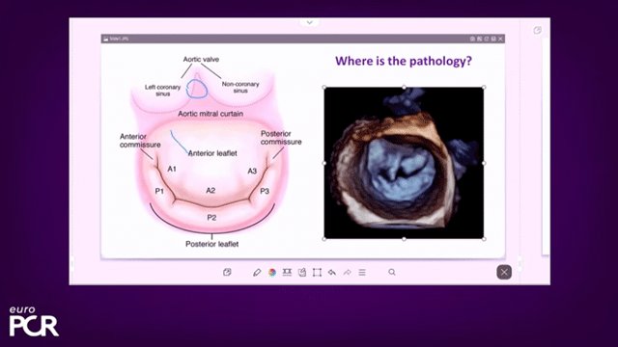Click the 'Anterior leaflet' label

pyautogui.click(x=212, y=153)
